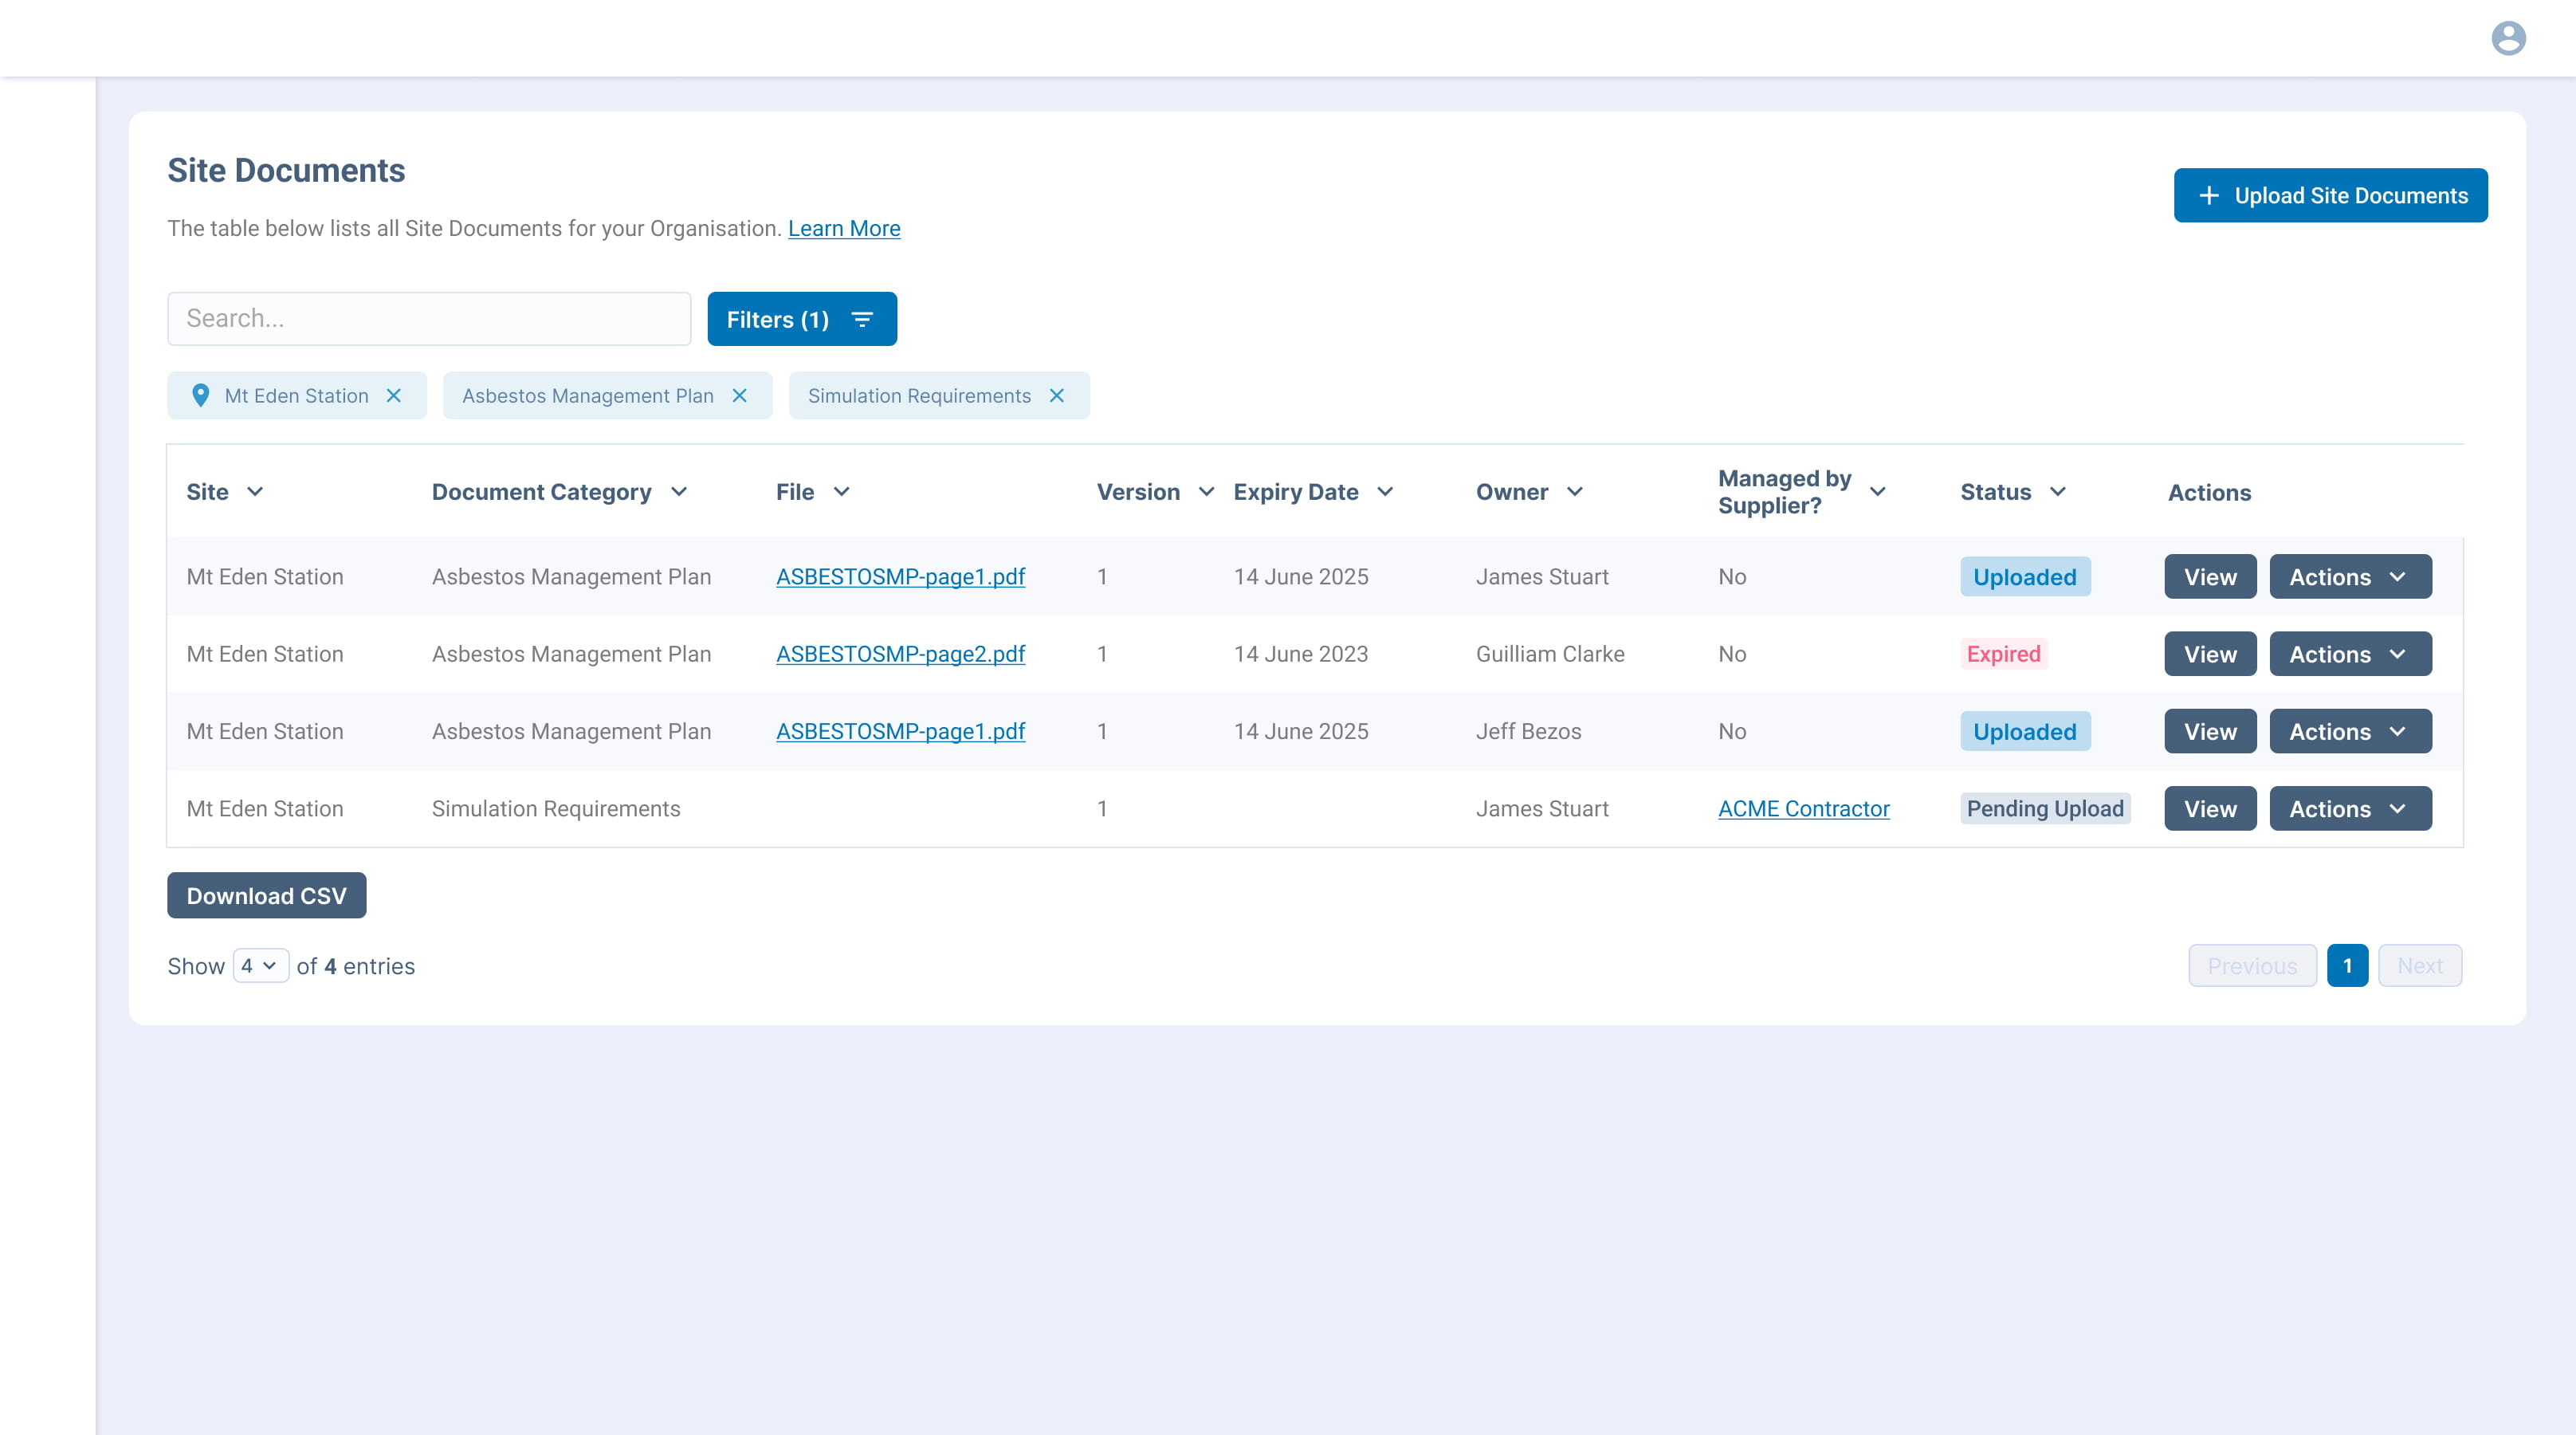The height and width of the screenshot is (1435, 2576).
Task: Open Actions dropdown on the Pending Upload row
Action: point(2349,808)
